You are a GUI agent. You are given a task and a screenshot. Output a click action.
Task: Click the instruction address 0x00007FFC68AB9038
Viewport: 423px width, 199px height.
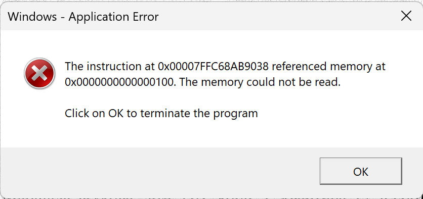(213, 67)
